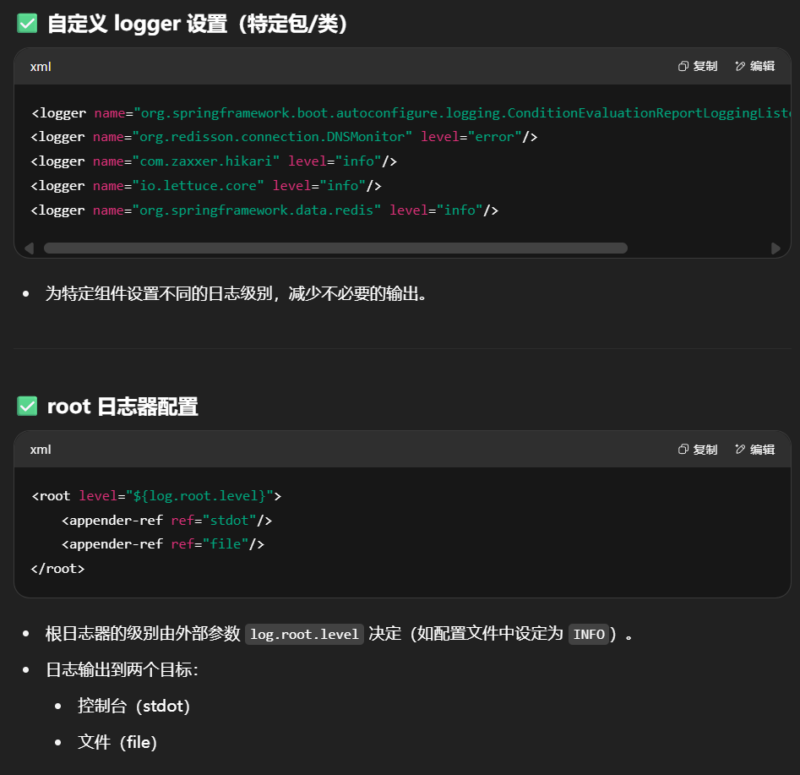Click the horizontal scrollbar thumb in the logger code block
The height and width of the screenshot is (775, 800).
pos(335,248)
